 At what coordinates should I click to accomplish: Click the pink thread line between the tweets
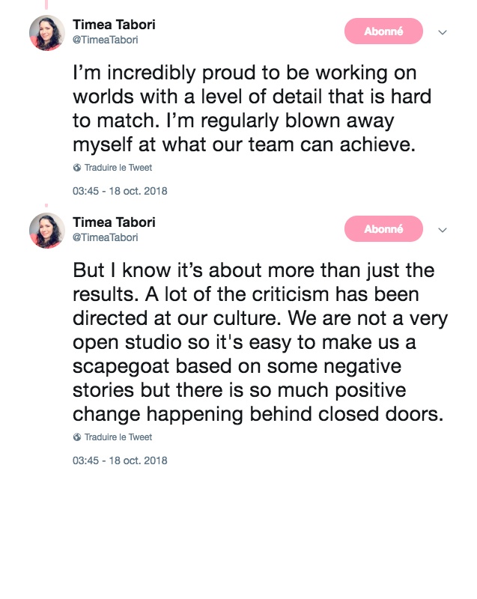46,205
